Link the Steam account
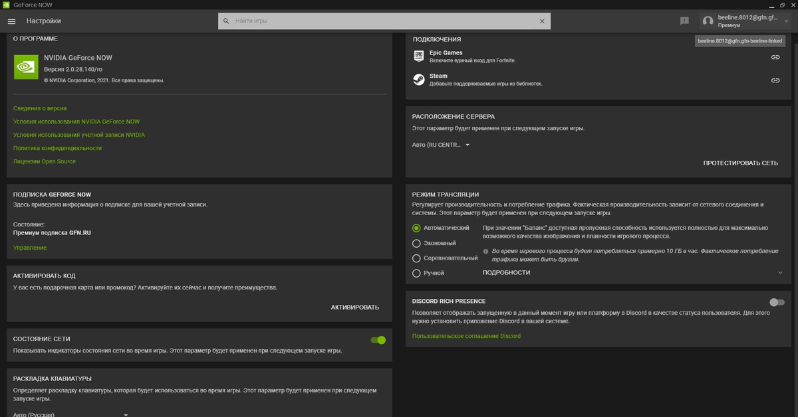The height and width of the screenshot is (417, 798). [x=775, y=80]
